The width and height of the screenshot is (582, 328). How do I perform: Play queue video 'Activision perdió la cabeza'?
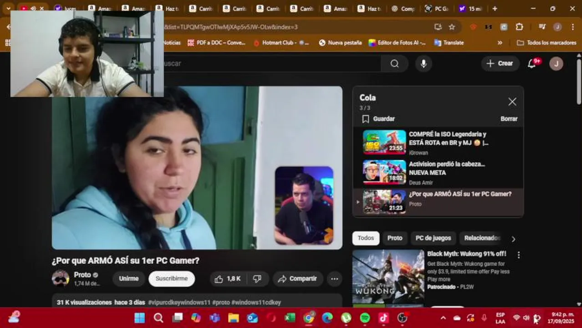(438, 172)
